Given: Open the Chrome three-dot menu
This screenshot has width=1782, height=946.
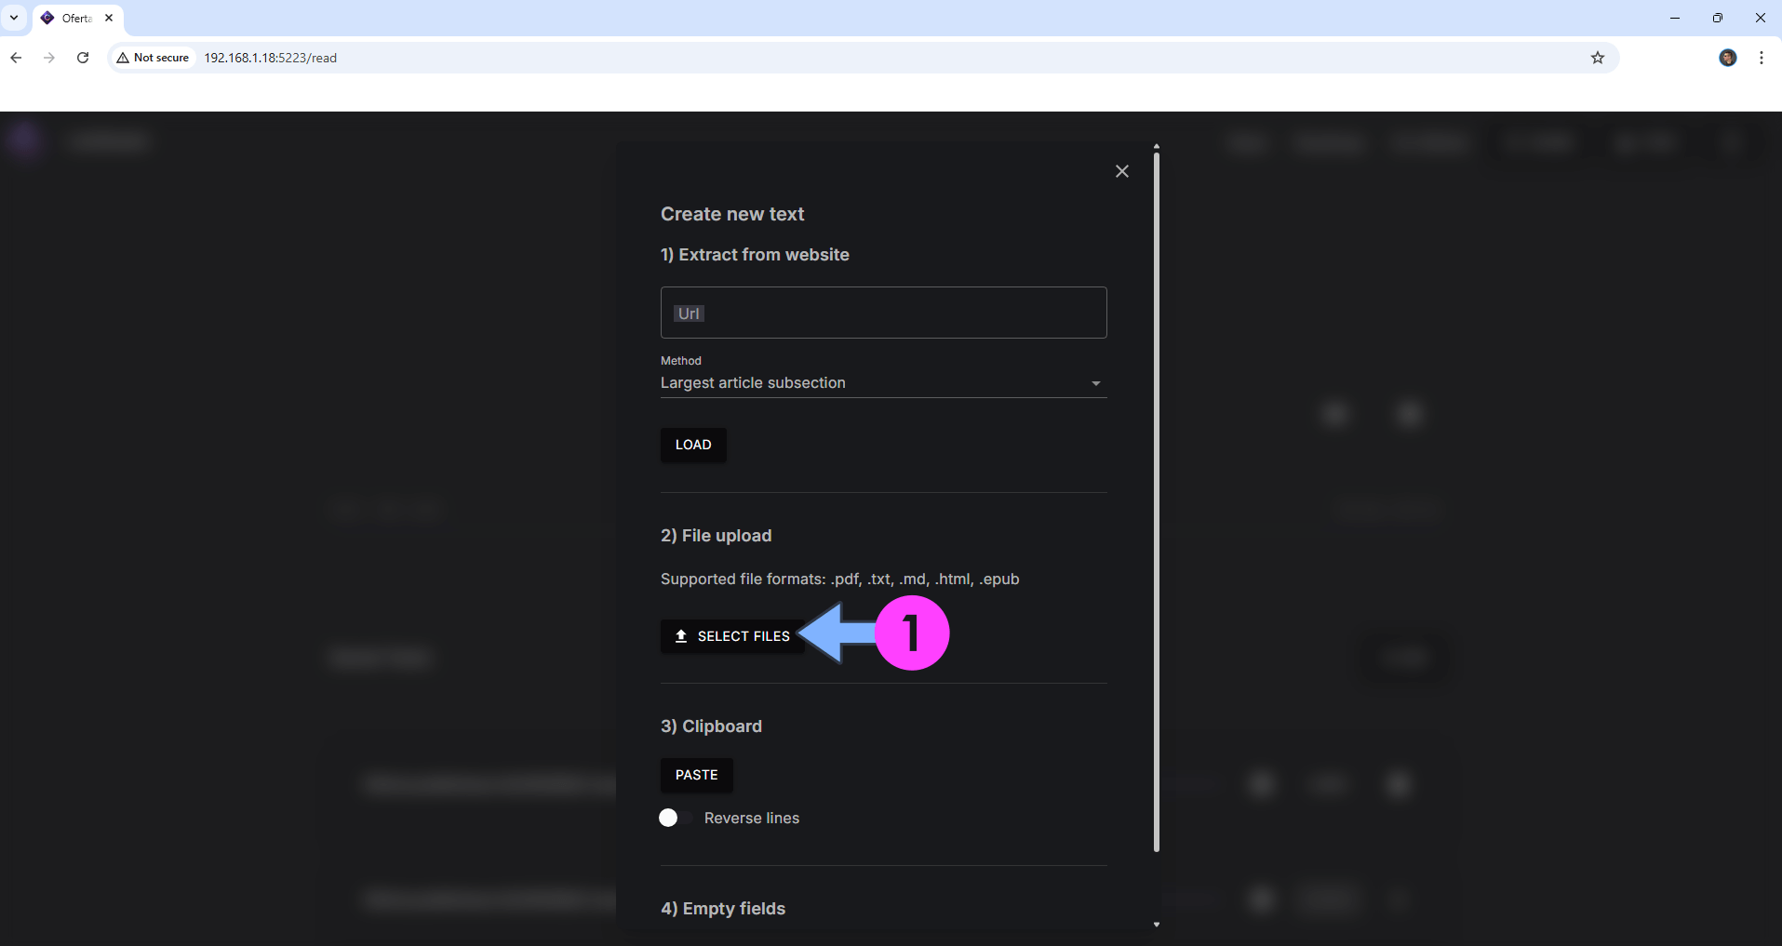Looking at the screenshot, I should click(1761, 58).
